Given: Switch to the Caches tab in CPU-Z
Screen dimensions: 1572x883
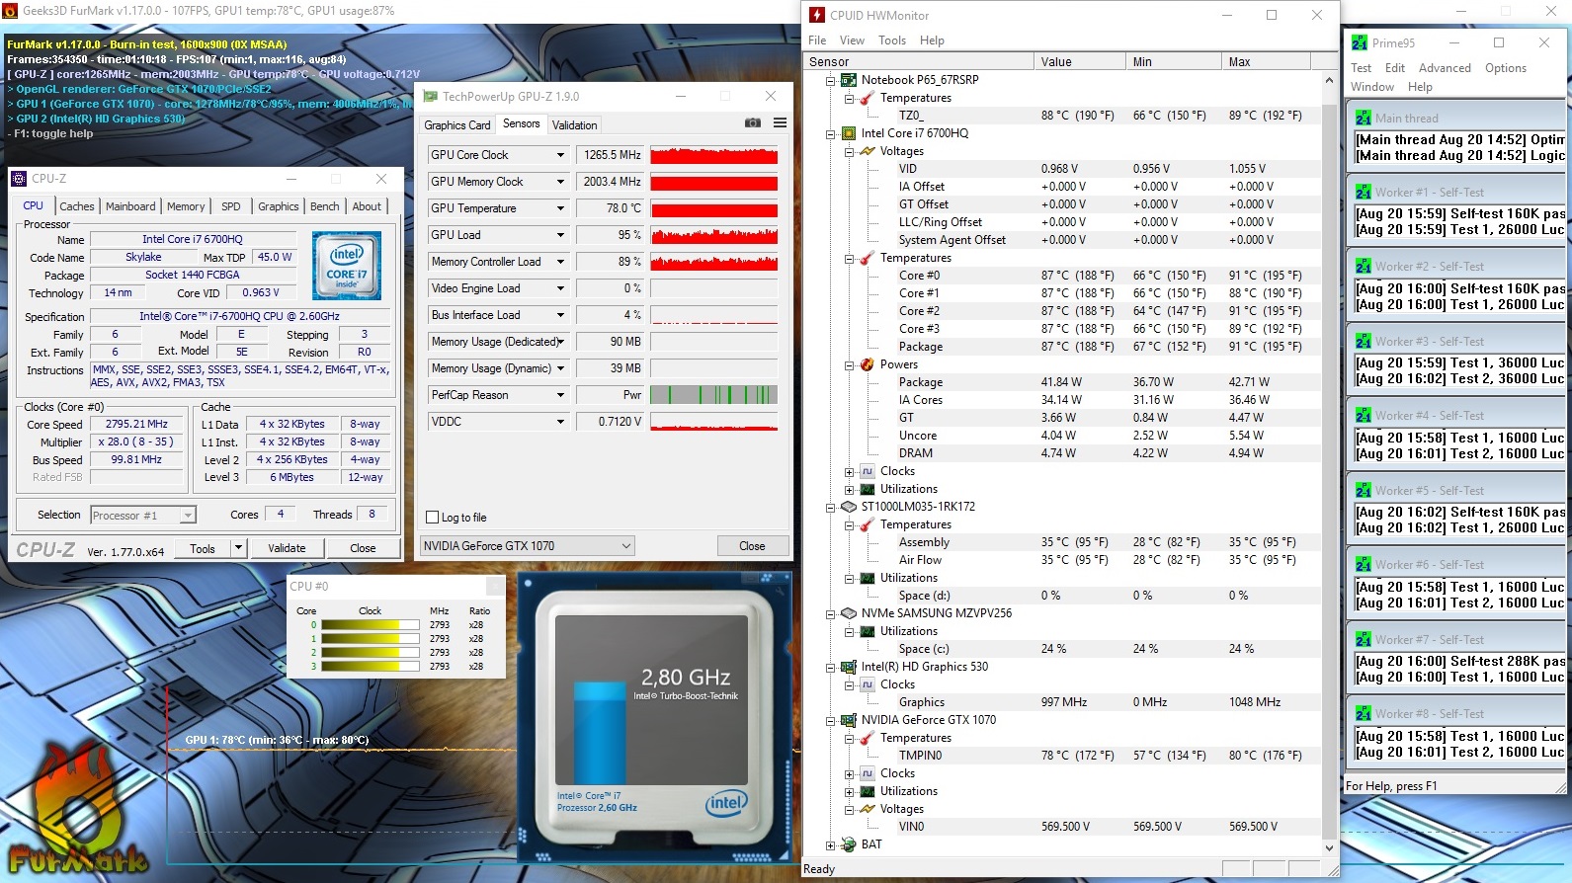Looking at the screenshot, I should tap(77, 206).
